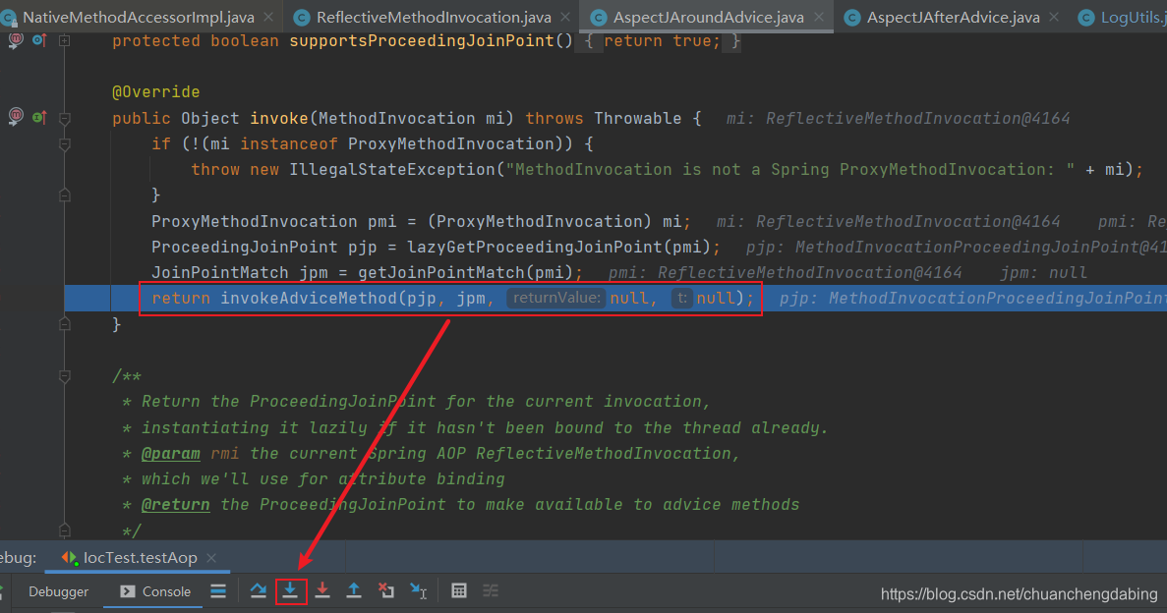1167x613 pixels.
Task: Click method breakpoint icon beside invoke method
Action: [x=16, y=116]
